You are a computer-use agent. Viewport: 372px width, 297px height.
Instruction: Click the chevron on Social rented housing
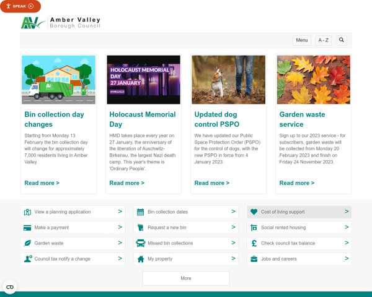(347, 227)
